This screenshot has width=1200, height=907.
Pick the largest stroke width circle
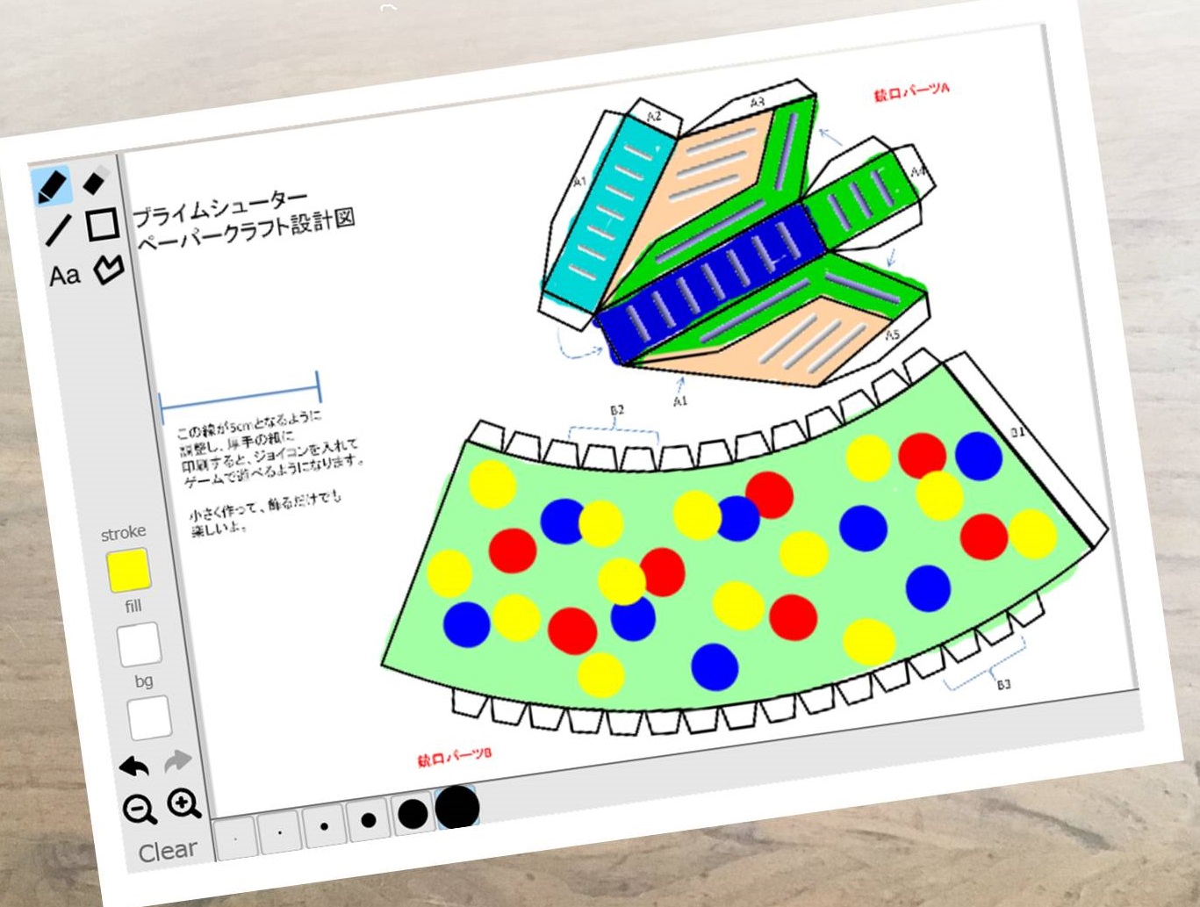pos(457,807)
